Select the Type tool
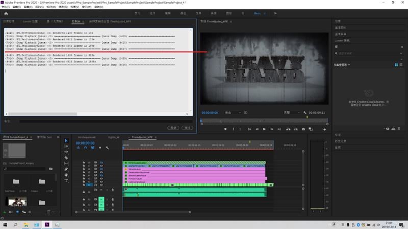The image size is (408, 229). tap(66, 181)
